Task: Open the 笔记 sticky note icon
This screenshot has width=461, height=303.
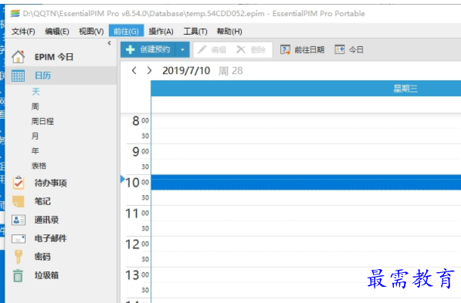Action: pos(19,201)
